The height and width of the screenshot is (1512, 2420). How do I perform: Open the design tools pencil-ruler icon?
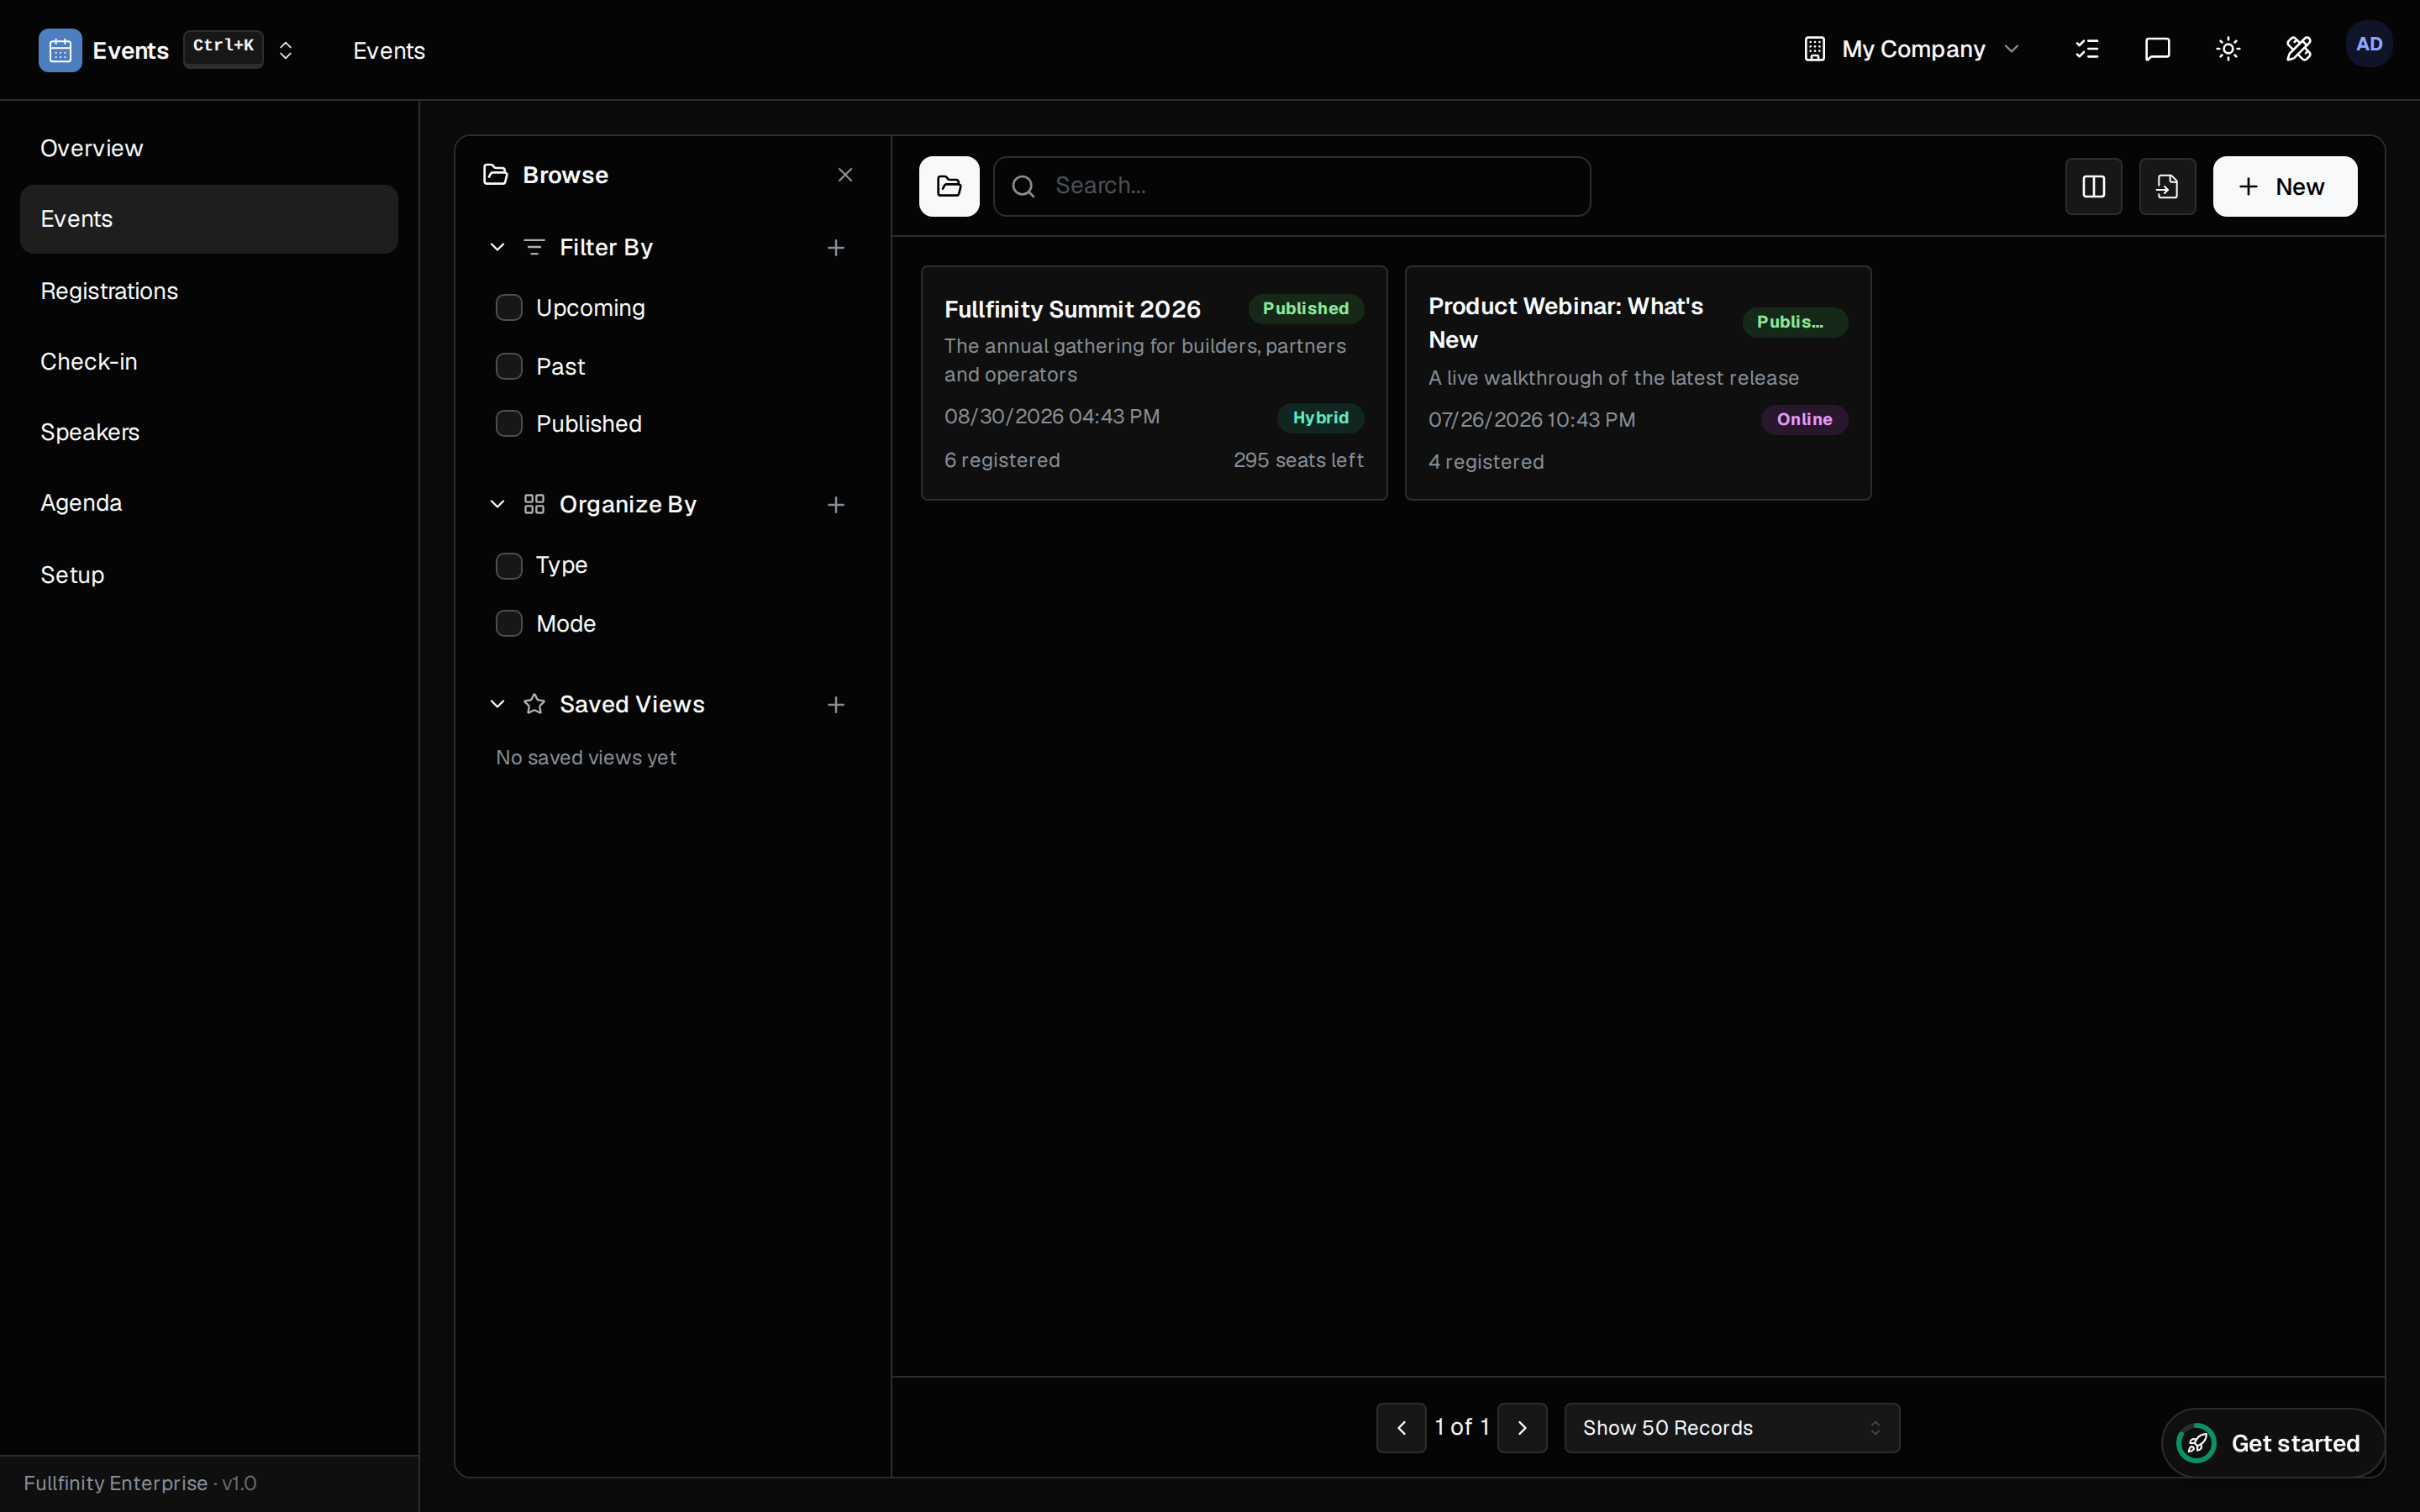[2298, 49]
